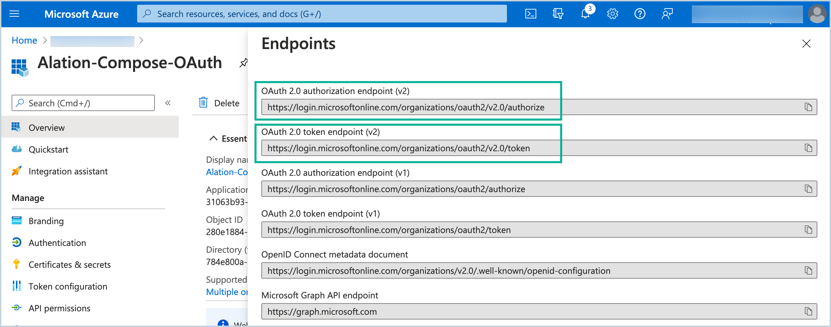This screenshot has width=831, height=327.
Task: Select the v1 authorization endpoint URL field
Action: point(539,189)
